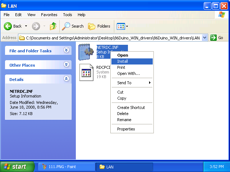Minimize the LAN window

point(207,6)
